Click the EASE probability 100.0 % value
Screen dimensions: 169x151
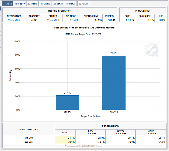click(130, 20)
